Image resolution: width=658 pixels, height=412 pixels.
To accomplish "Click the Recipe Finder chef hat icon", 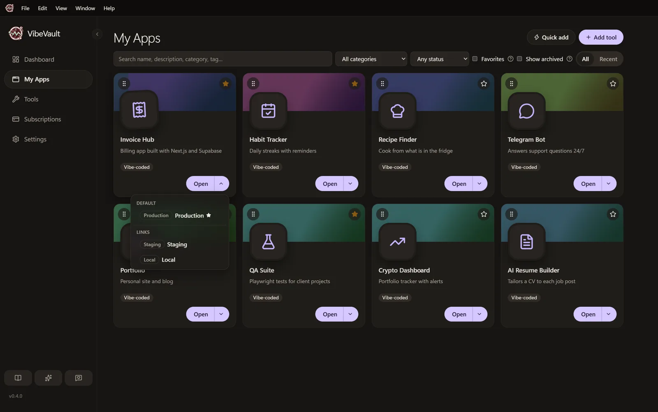I will click(x=397, y=110).
